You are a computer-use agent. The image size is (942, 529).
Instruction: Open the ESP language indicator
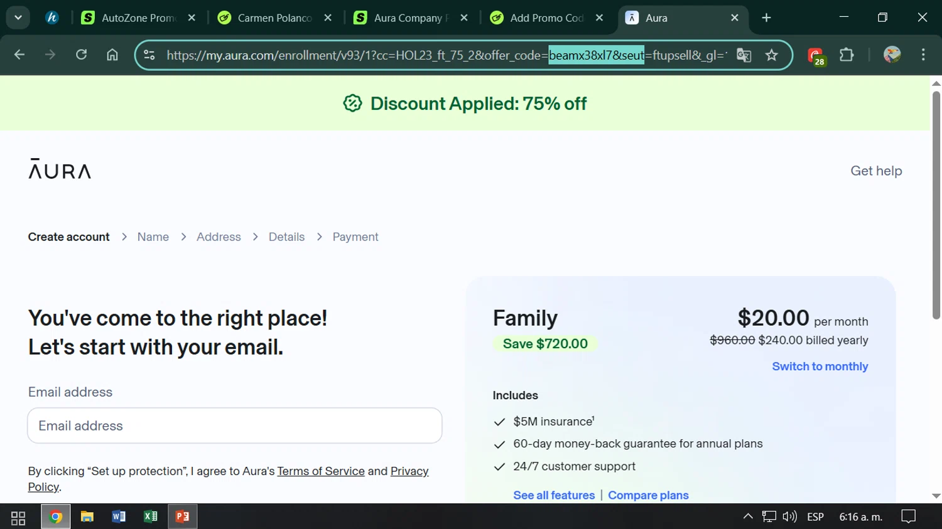[x=816, y=517]
